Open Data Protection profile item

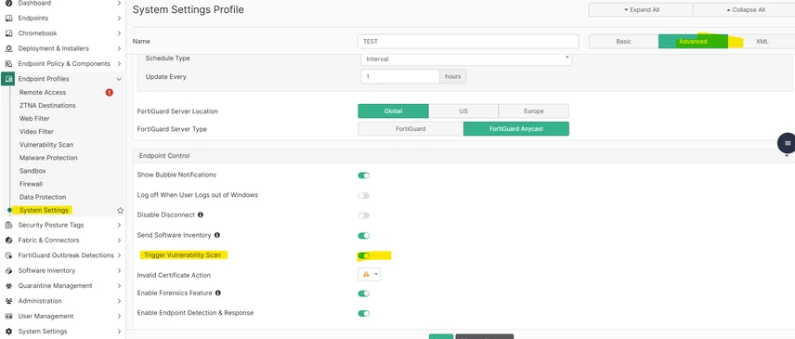tap(43, 197)
